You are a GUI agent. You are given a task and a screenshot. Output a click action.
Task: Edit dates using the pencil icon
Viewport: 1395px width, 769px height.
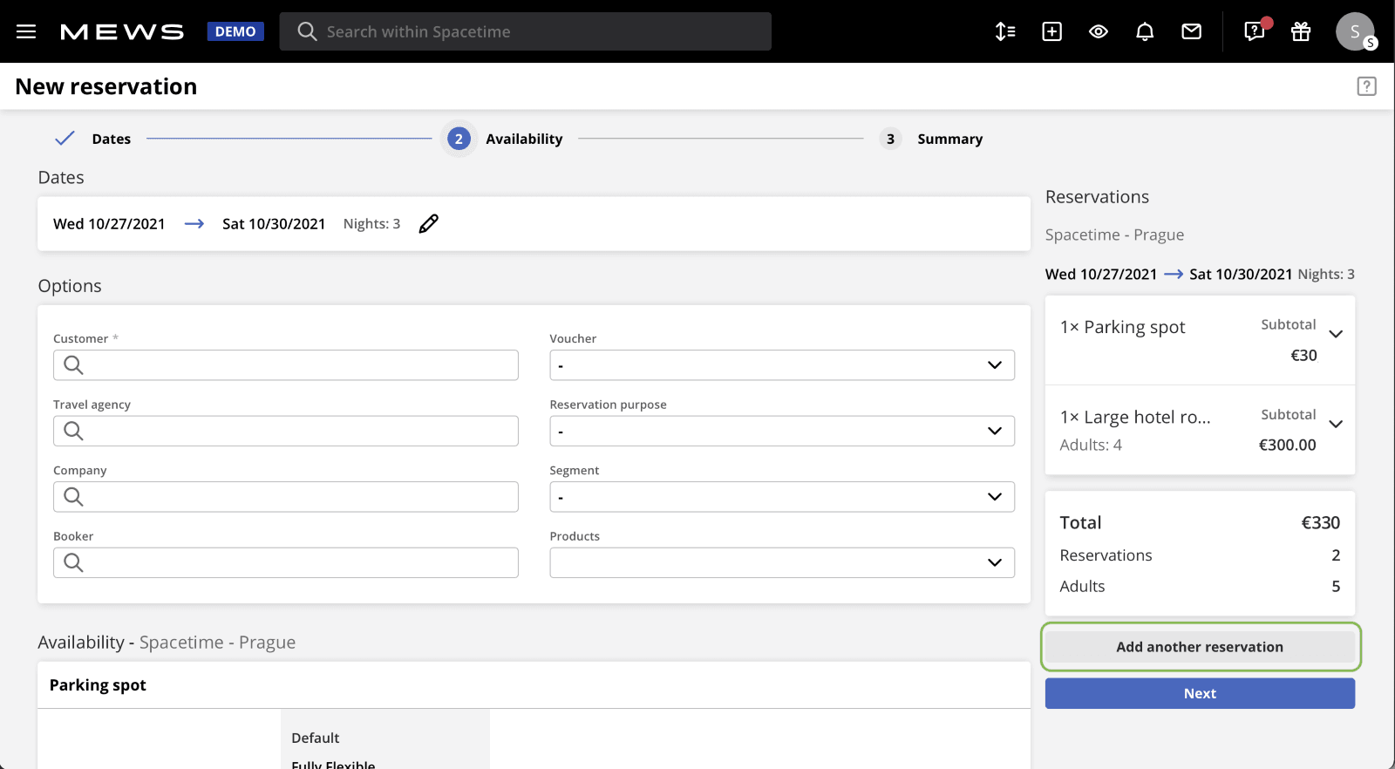(x=428, y=224)
